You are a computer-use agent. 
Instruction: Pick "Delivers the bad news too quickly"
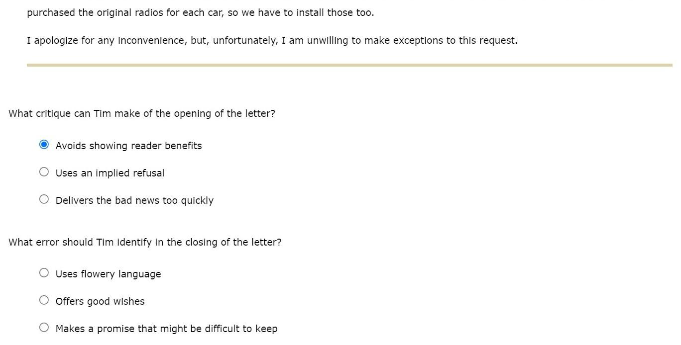tap(44, 199)
